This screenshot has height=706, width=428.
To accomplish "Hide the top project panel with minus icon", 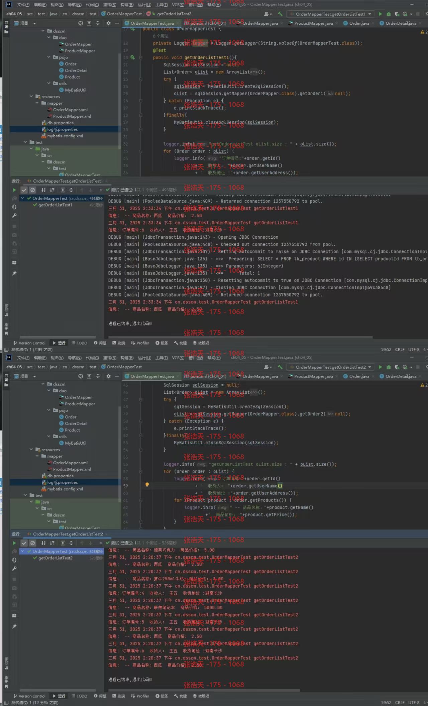I will 117,23.
